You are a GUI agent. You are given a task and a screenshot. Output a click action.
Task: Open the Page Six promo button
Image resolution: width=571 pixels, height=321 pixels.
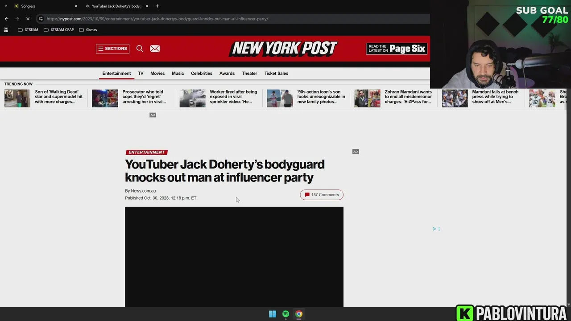pos(397,49)
